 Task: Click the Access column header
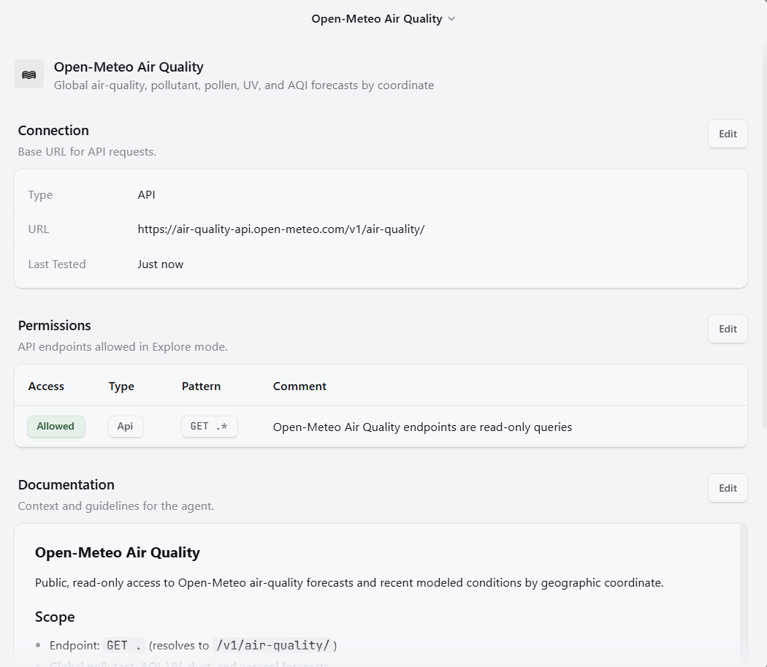[x=46, y=386]
